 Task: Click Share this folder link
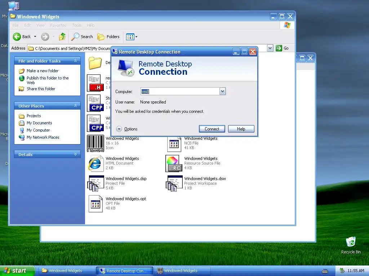click(41, 89)
